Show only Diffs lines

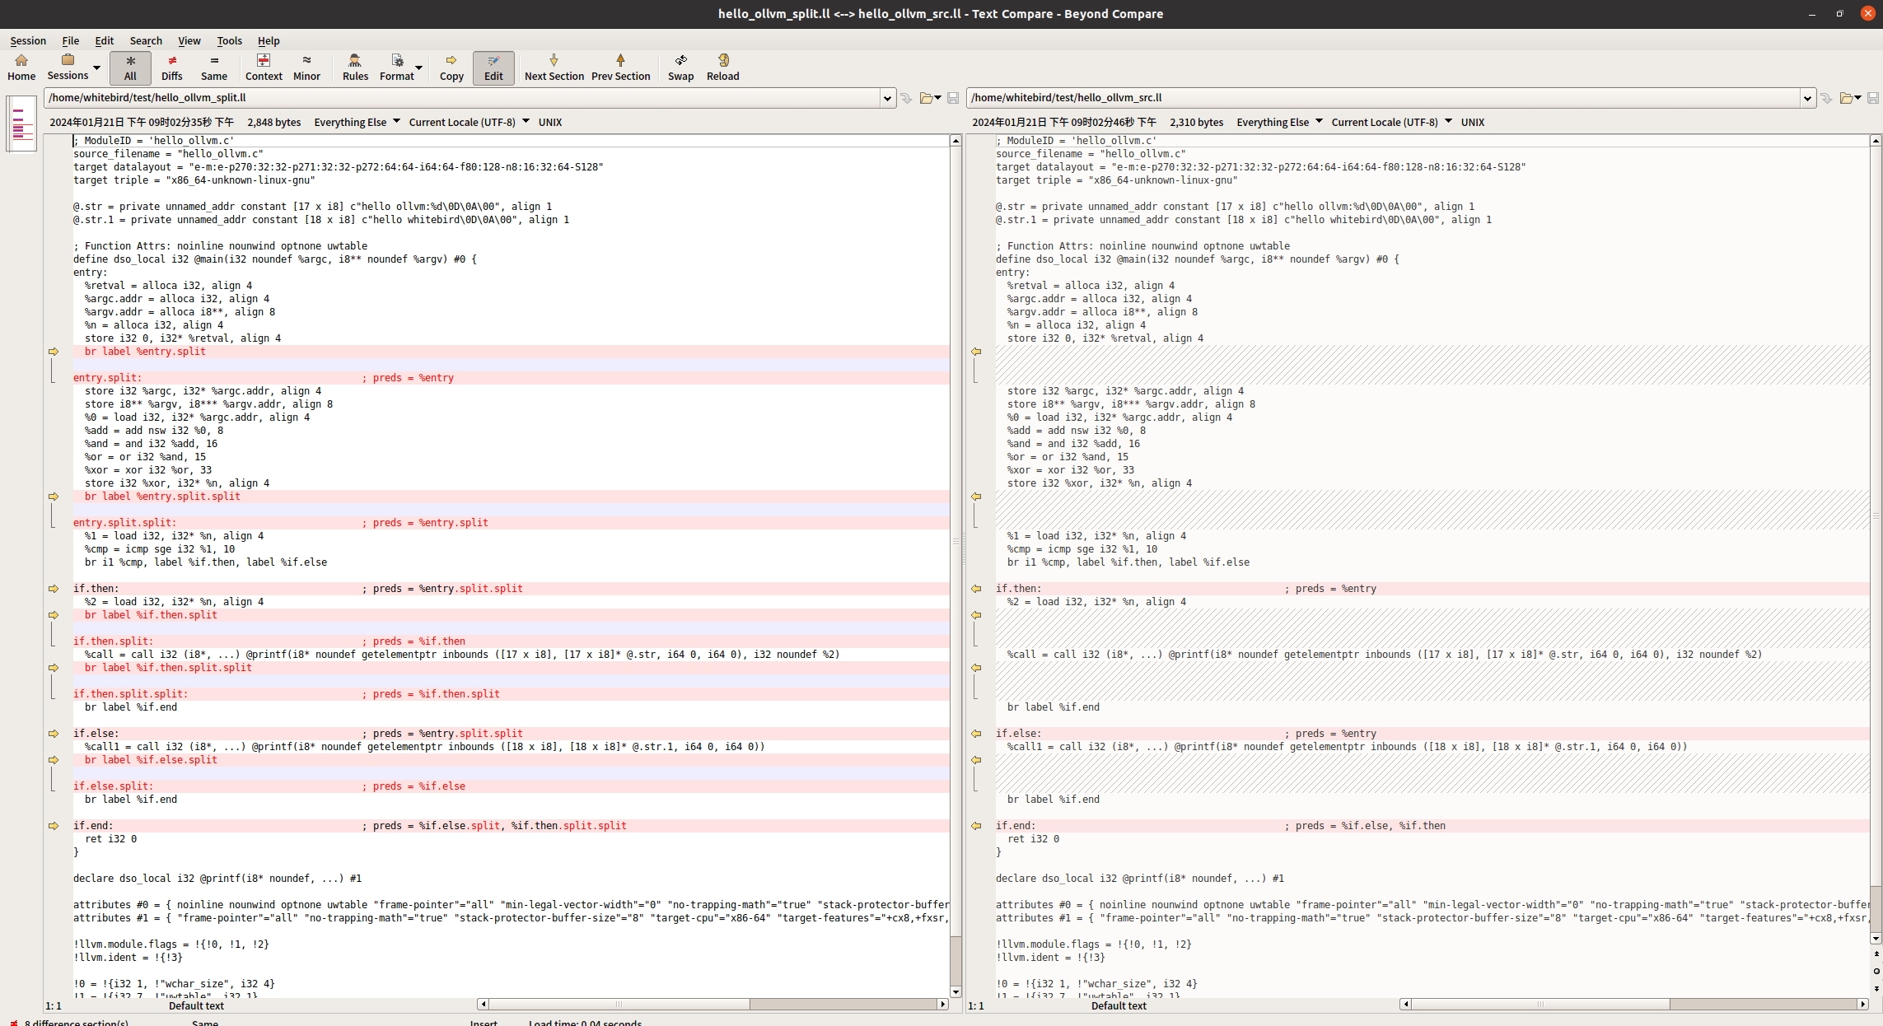point(171,67)
